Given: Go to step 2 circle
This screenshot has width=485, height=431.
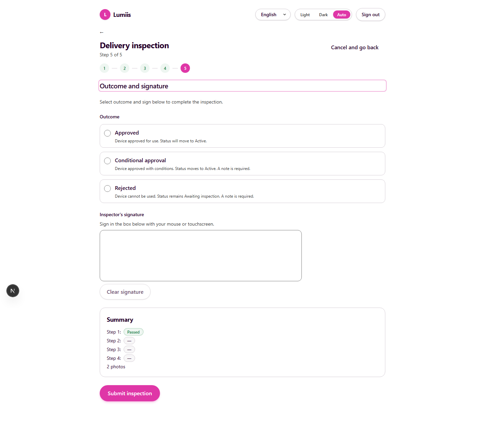Looking at the screenshot, I should [x=125, y=68].
